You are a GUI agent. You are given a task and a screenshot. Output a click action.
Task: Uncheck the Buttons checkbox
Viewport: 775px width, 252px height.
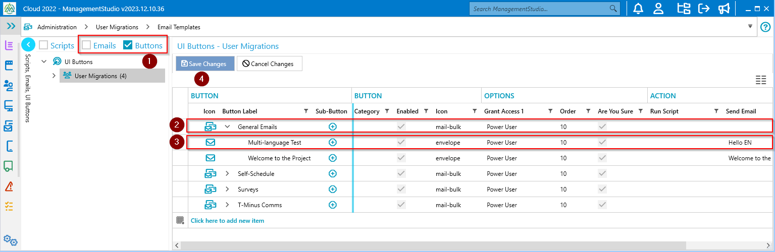[128, 45]
